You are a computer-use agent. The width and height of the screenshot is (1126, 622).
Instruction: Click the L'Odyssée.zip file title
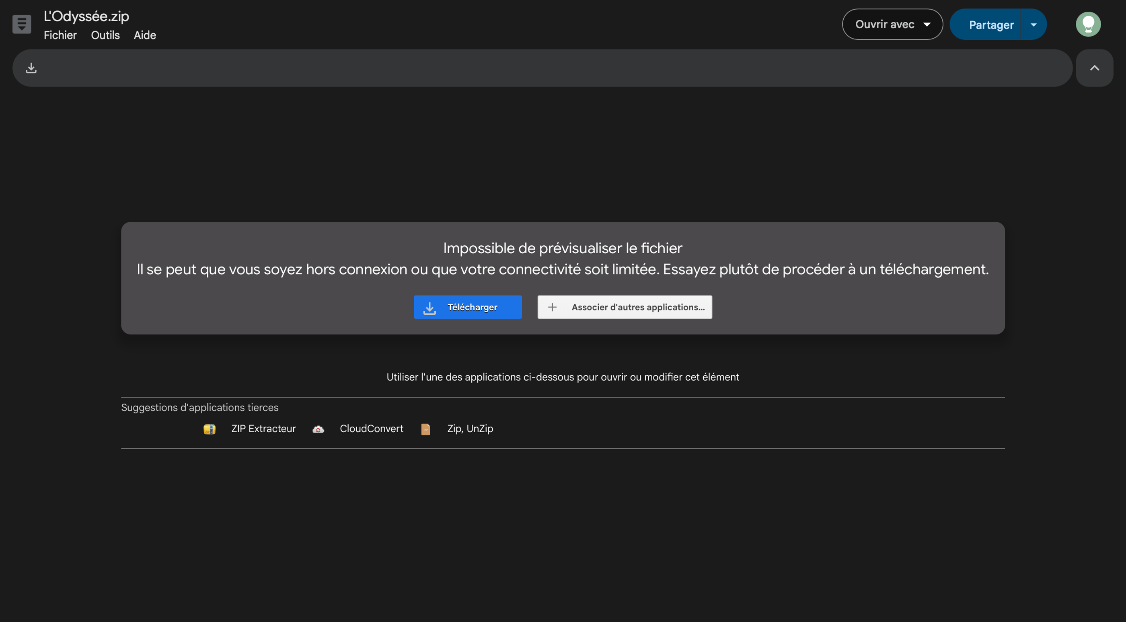pos(86,16)
